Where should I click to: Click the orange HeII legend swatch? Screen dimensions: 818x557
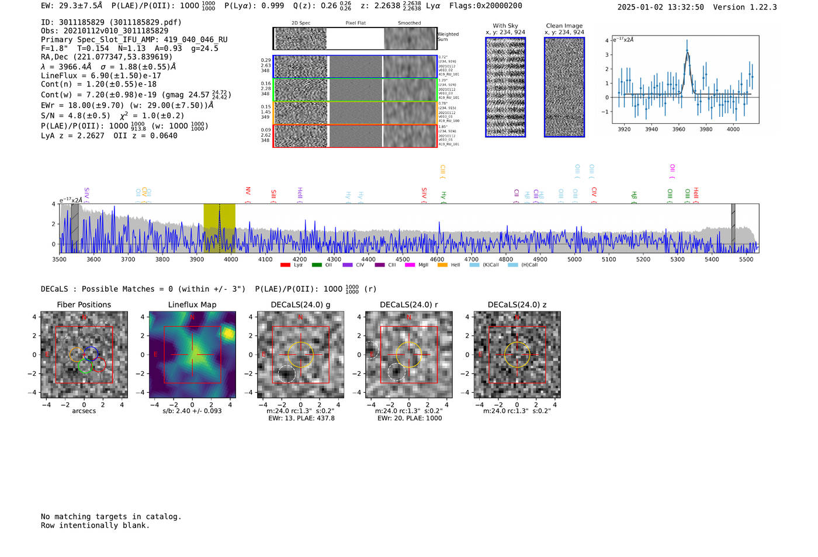[442, 265]
